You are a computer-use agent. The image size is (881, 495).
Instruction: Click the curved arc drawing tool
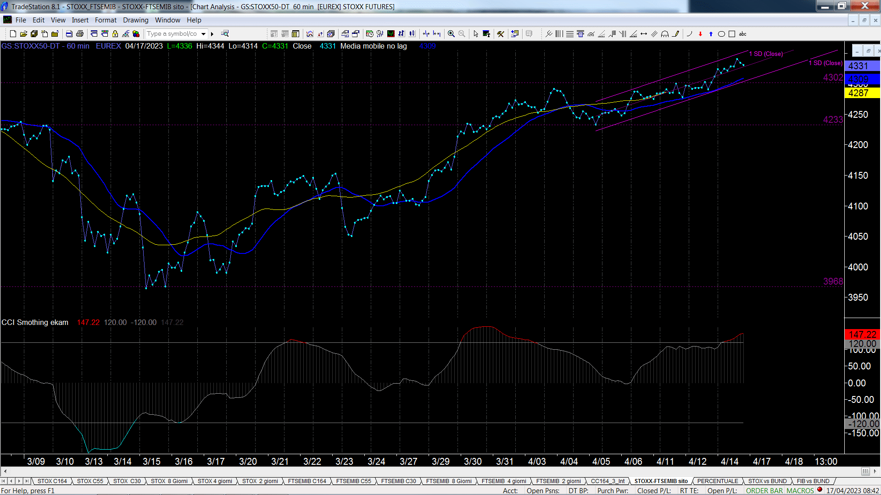[689, 34]
